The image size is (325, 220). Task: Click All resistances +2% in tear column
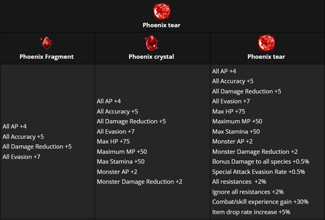(239, 182)
